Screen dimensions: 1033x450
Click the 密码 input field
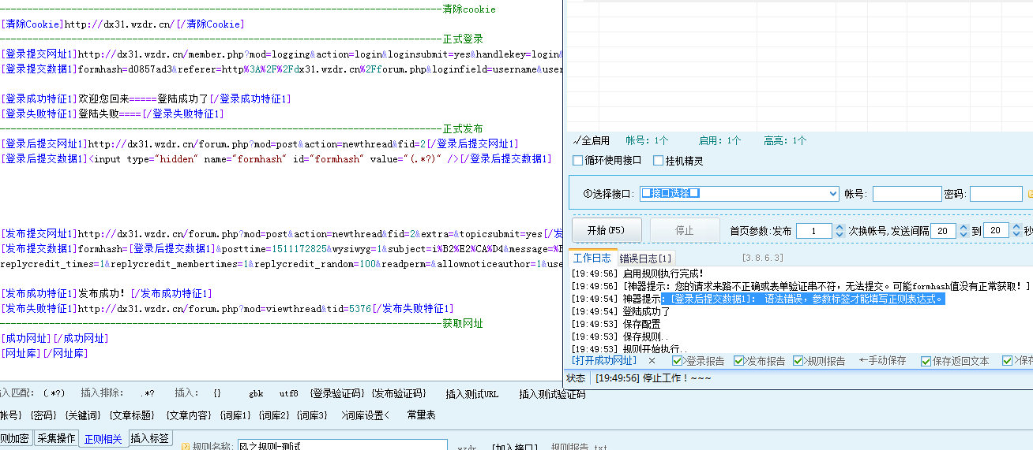(x=996, y=194)
